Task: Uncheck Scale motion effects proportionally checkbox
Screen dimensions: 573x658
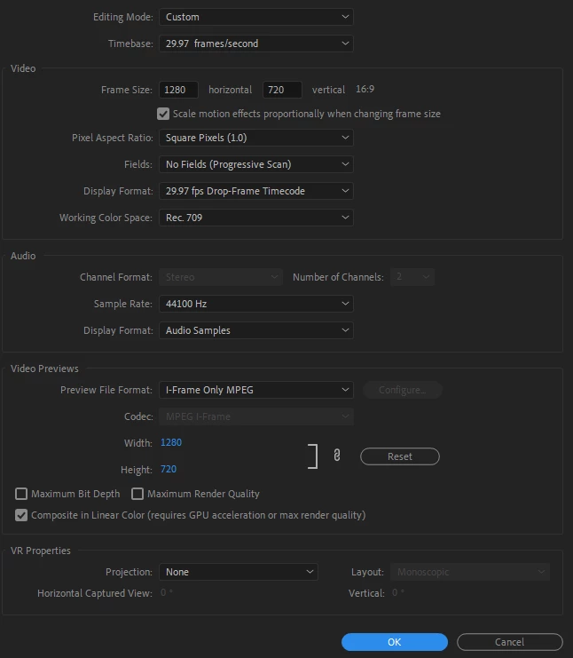Action: point(163,114)
